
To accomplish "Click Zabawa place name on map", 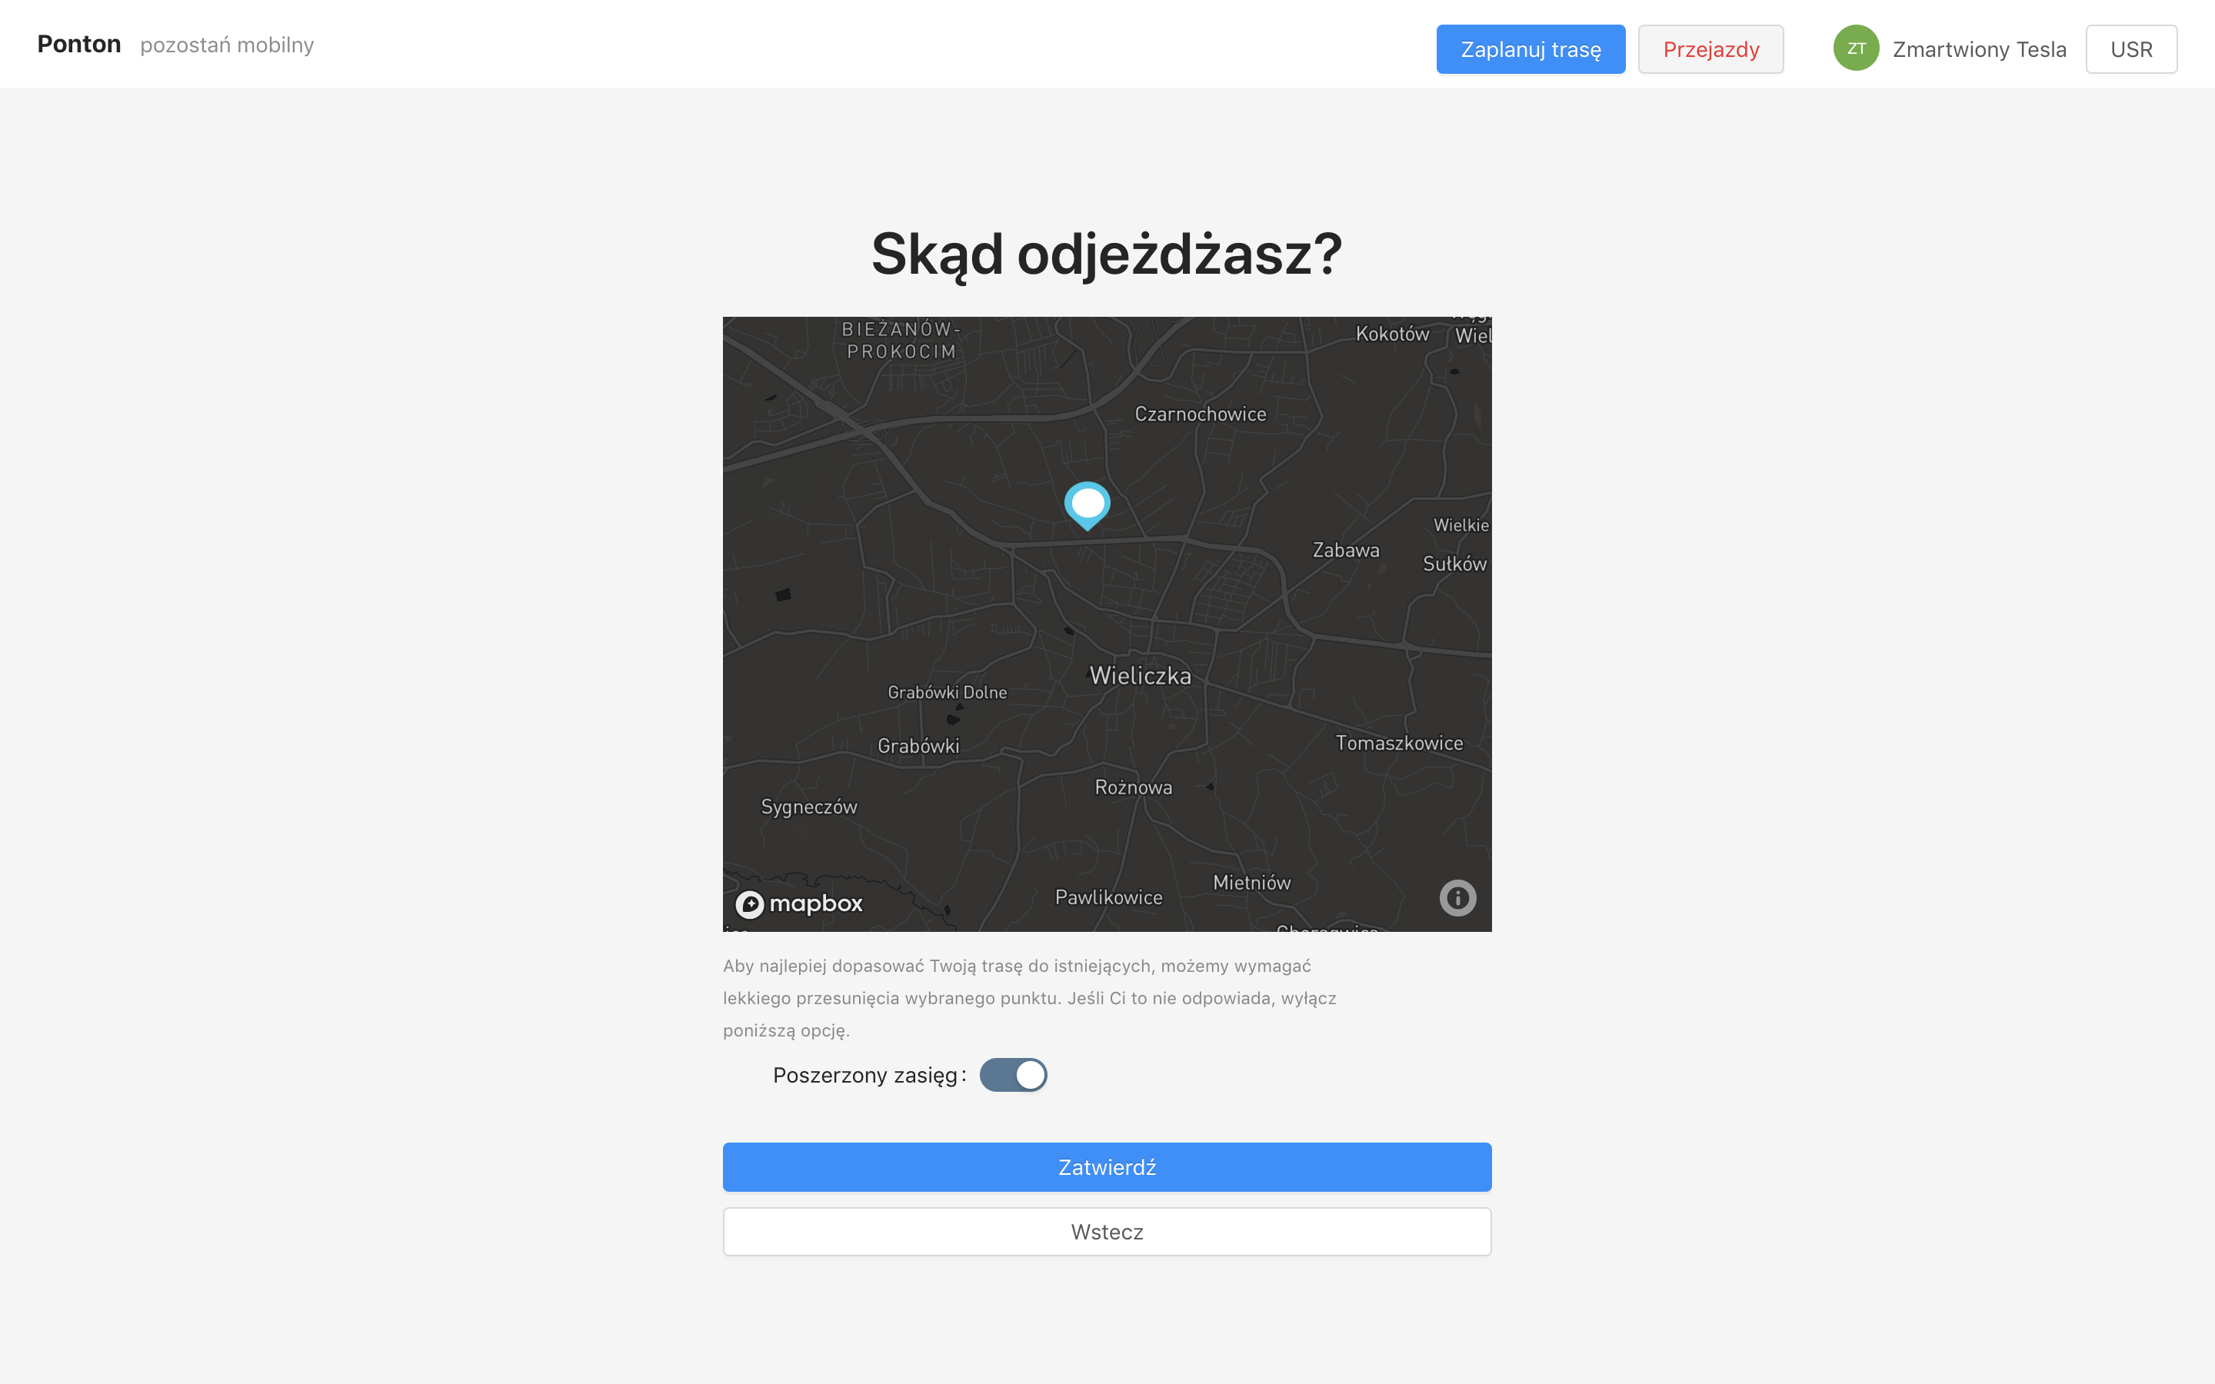I will click(1345, 550).
